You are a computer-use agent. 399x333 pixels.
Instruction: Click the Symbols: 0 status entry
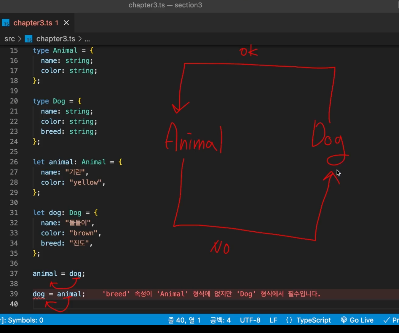pyautogui.click(x=22, y=320)
